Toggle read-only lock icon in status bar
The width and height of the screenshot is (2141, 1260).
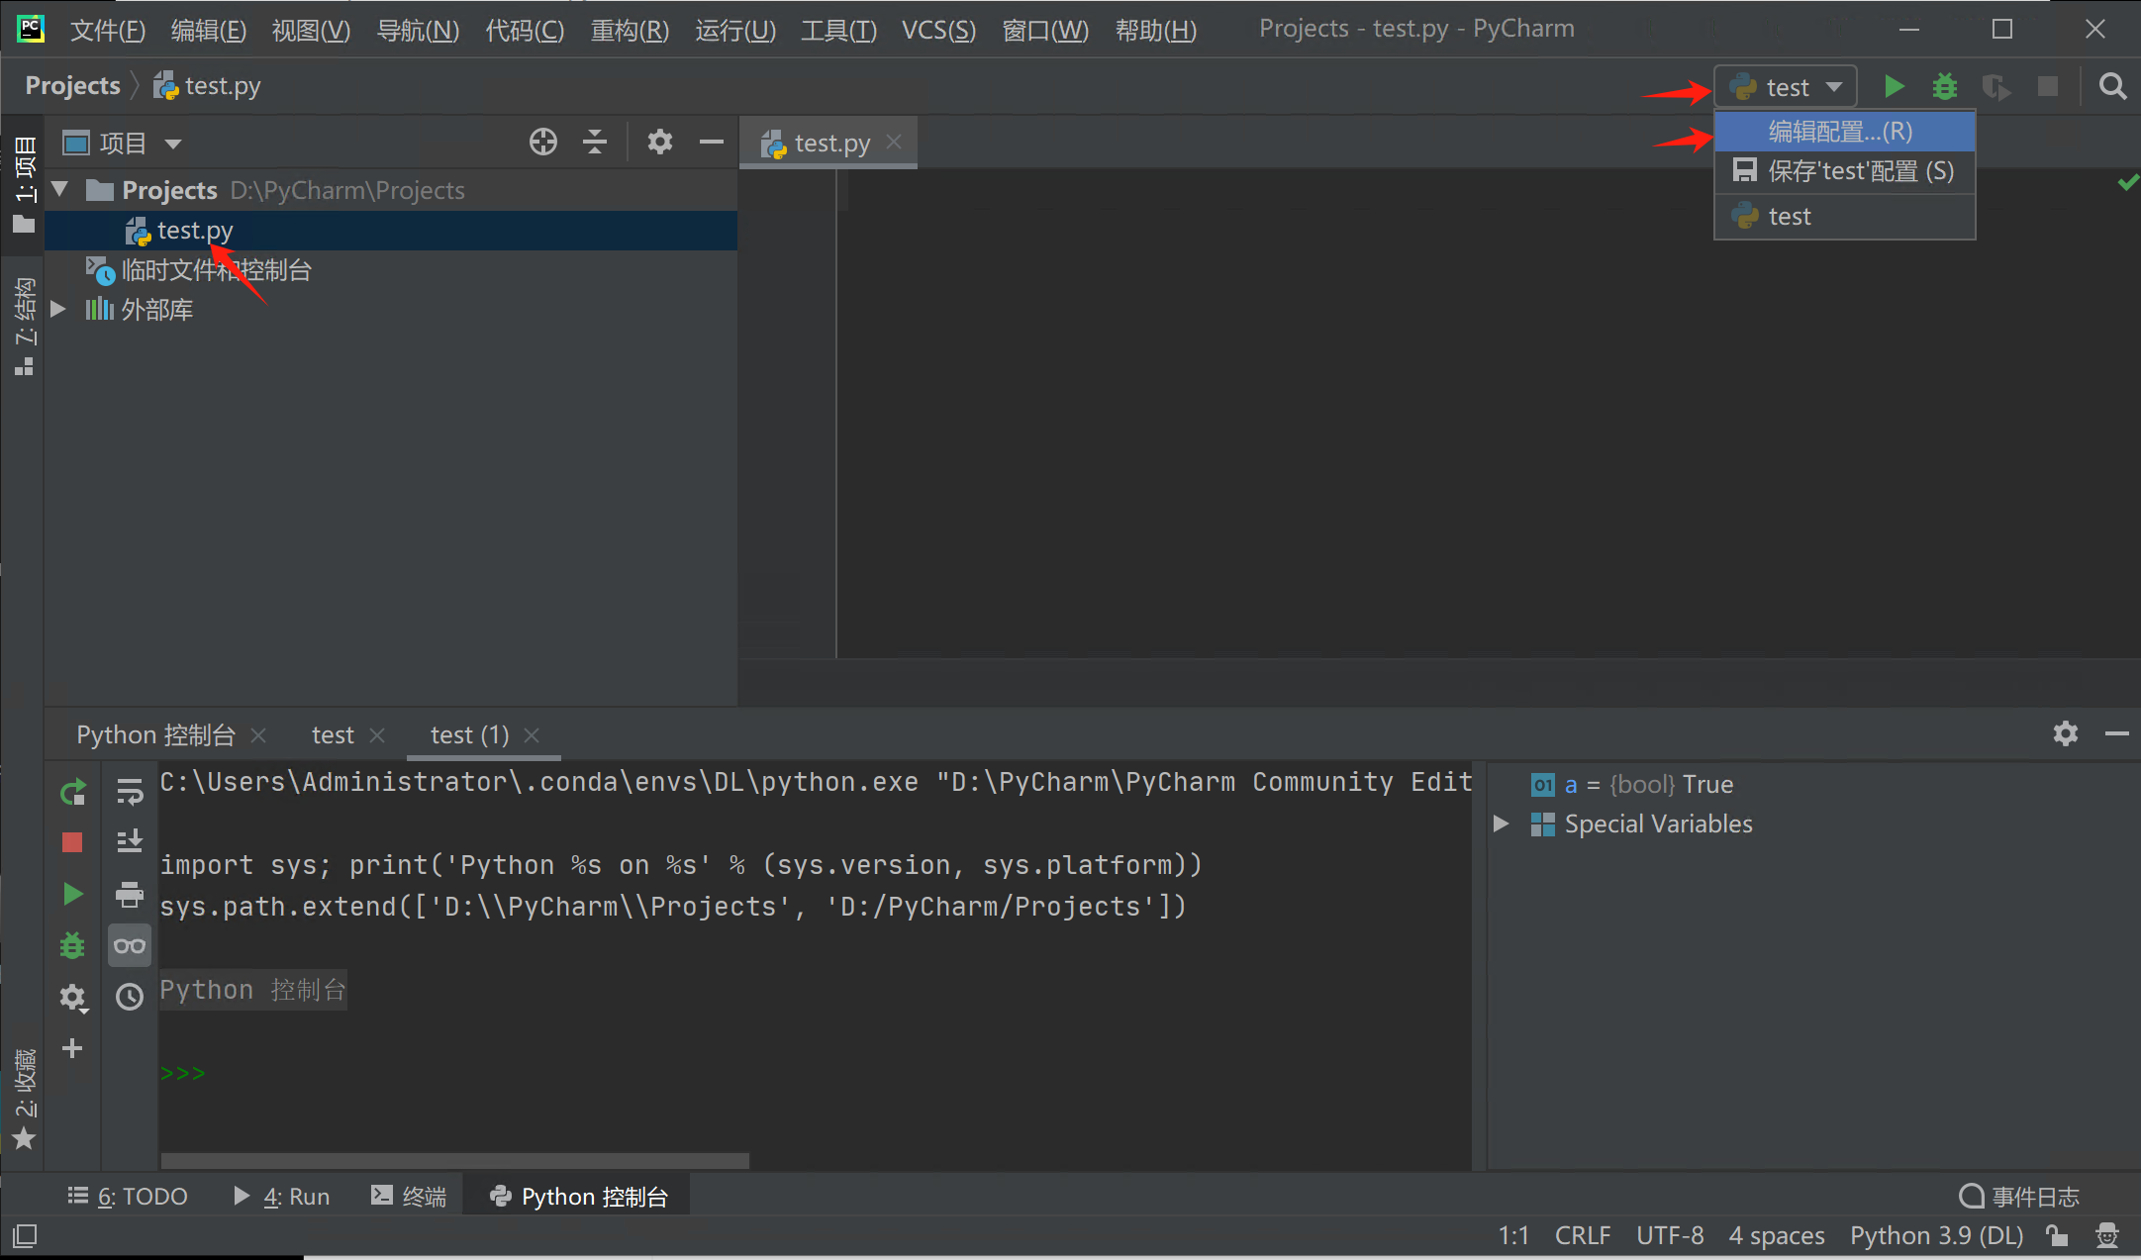click(2058, 1235)
